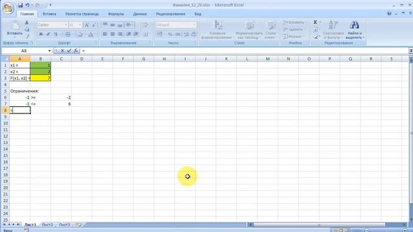This screenshot has width=413, height=232.
Task: Open the Clear eraser options
Action: pyautogui.click(x=316, y=37)
